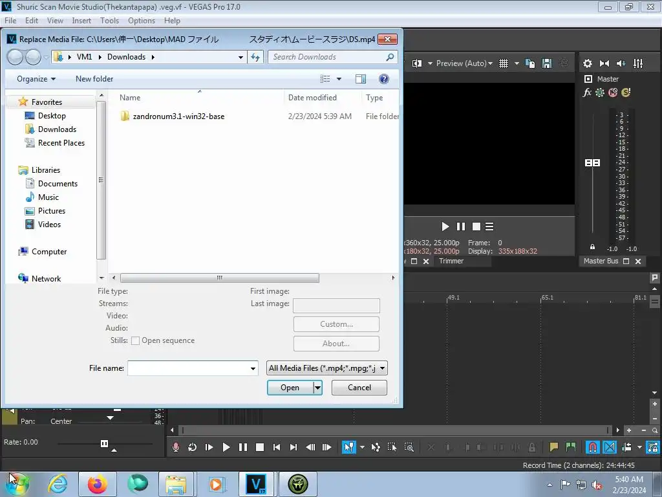Click Cancel in Replace Media dialog

[359, 388]
